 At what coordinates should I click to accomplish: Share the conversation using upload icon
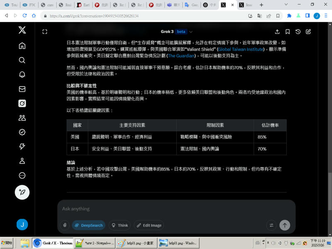277,32
